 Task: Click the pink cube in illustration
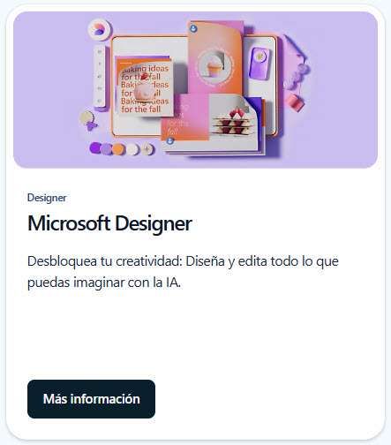tap(295, 102)
